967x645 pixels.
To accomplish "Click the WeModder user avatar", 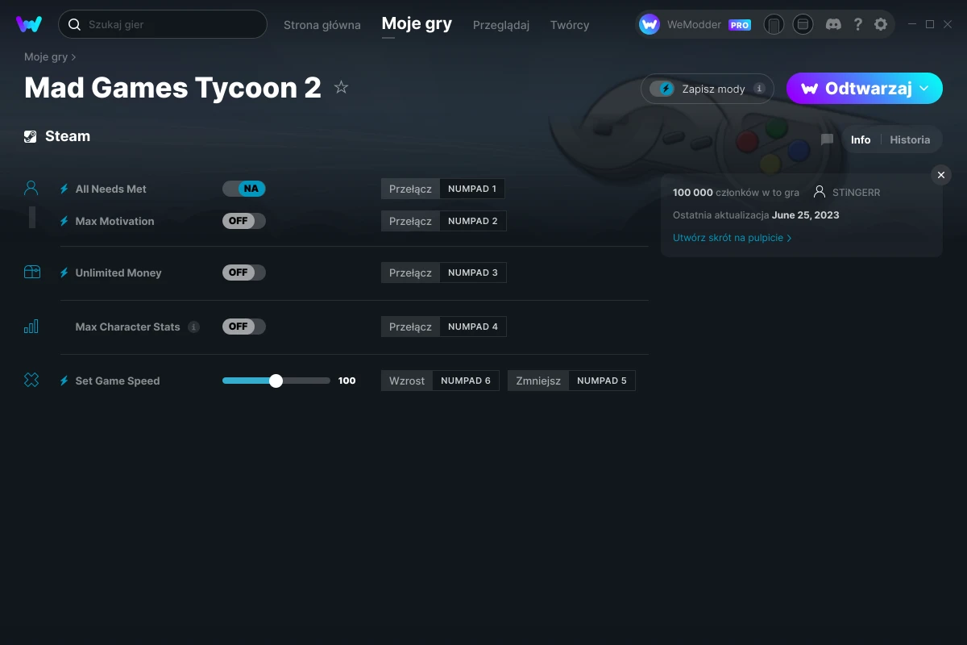I will pyautogui.click(x=650, y=24).
